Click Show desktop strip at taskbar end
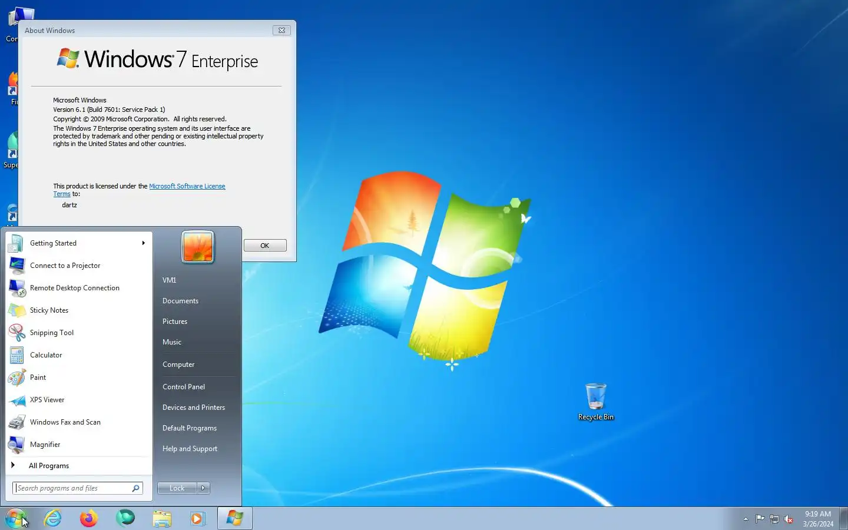This screenshot has width=848, height=530. [843, 518]
